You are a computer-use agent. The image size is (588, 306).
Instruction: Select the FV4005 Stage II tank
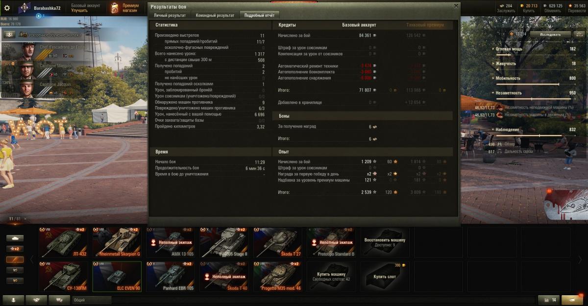[224, 242]
